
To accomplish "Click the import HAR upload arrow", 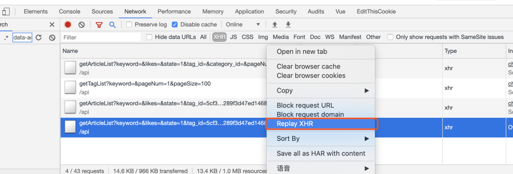I will coord(275,25).
